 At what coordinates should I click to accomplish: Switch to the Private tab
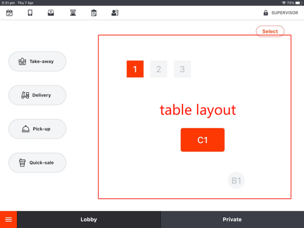pos(232,220)
